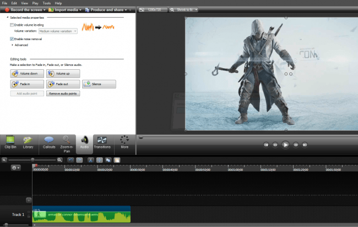Open the Help menu
The height and width of the screenshot is (227, 358).
click(58, 3)
